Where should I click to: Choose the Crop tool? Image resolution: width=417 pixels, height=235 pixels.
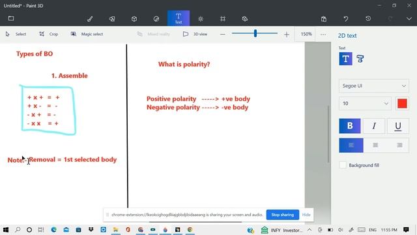pyautogui.click(x=49, y=34)
